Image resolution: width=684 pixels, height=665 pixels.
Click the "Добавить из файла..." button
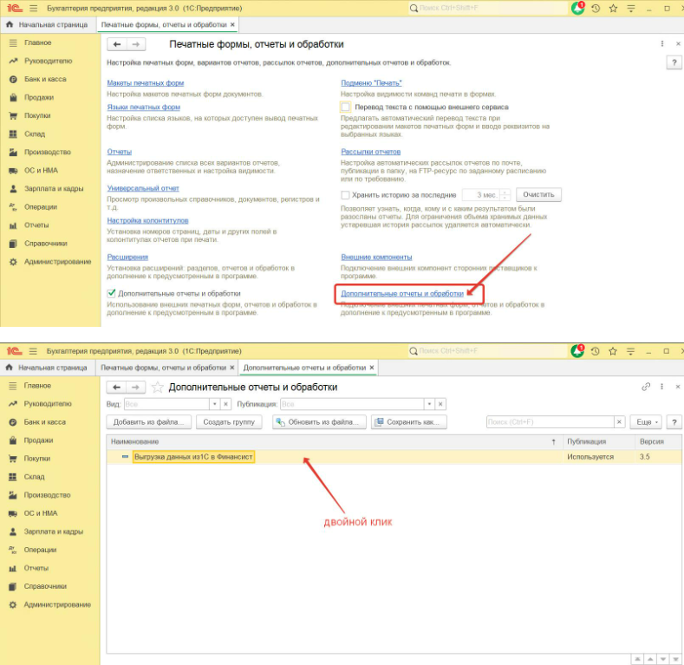[148, 422]
